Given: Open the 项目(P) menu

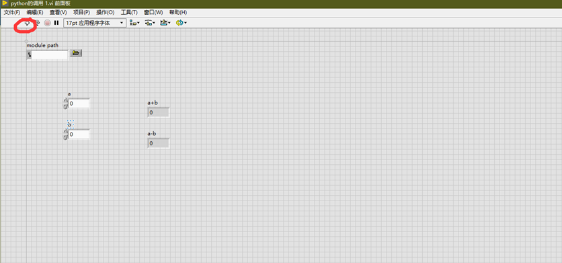Looking at the screenshot, I should pyautogui.click(x=82, y=13).
